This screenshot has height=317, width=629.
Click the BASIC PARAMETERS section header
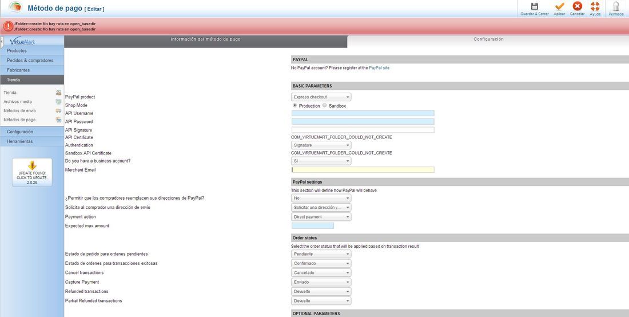tap(460, 86)
